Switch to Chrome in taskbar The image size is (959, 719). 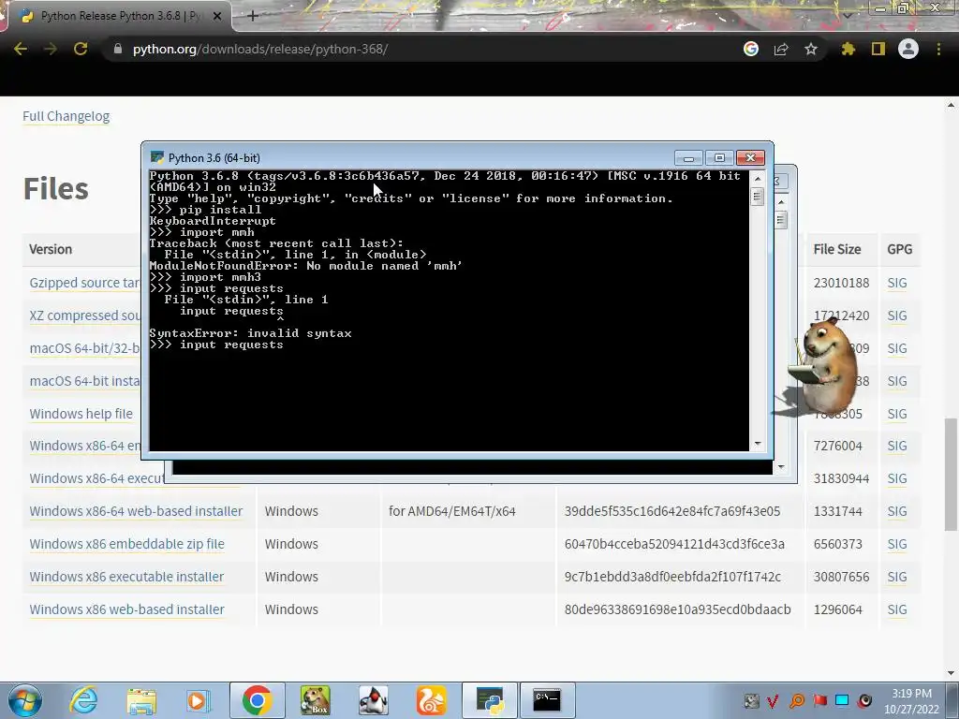[257, 700]
